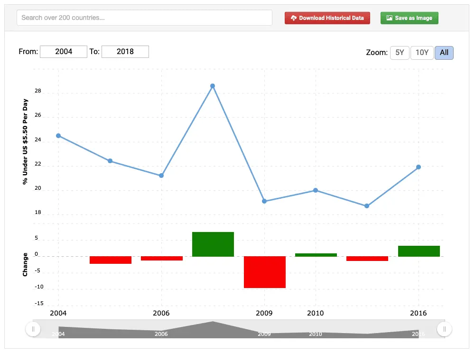The height and width of the screenshot is (353, 475).
Task: Click the left range slider handle
Action: [33, 329]
